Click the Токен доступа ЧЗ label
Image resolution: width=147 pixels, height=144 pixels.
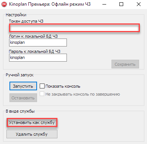[26, 21]
